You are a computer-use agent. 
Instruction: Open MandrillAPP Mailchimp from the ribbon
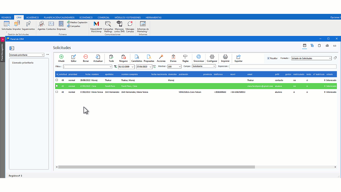[x=96, y=26]
